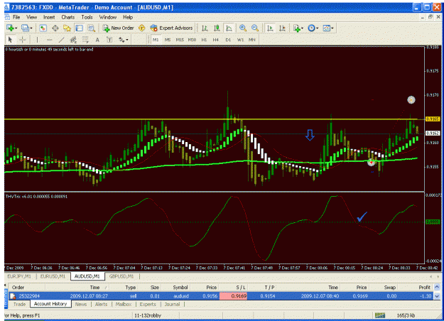Switch to W1 timeframe
The height and width of the screenshot is (321, 444).
tap(240, 40)
